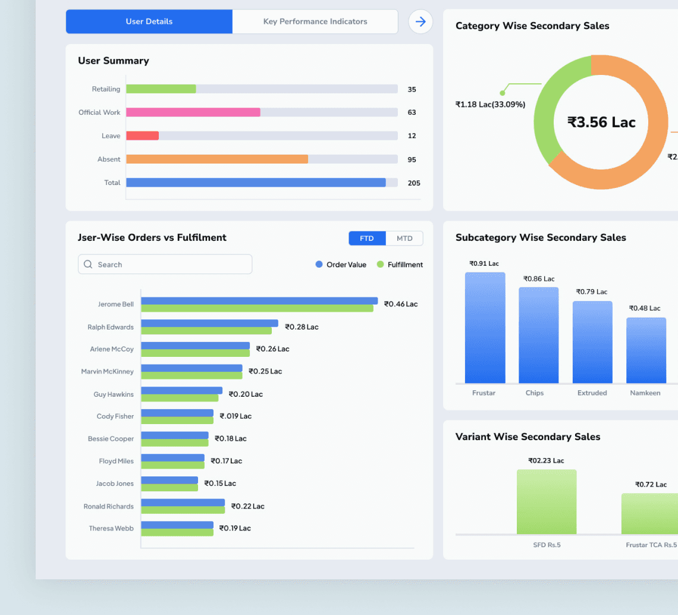Click Ronald Richards' order value bar
The height and width of the screenshot is (615, 678).
pyautogui.click(x=183, y=503)
